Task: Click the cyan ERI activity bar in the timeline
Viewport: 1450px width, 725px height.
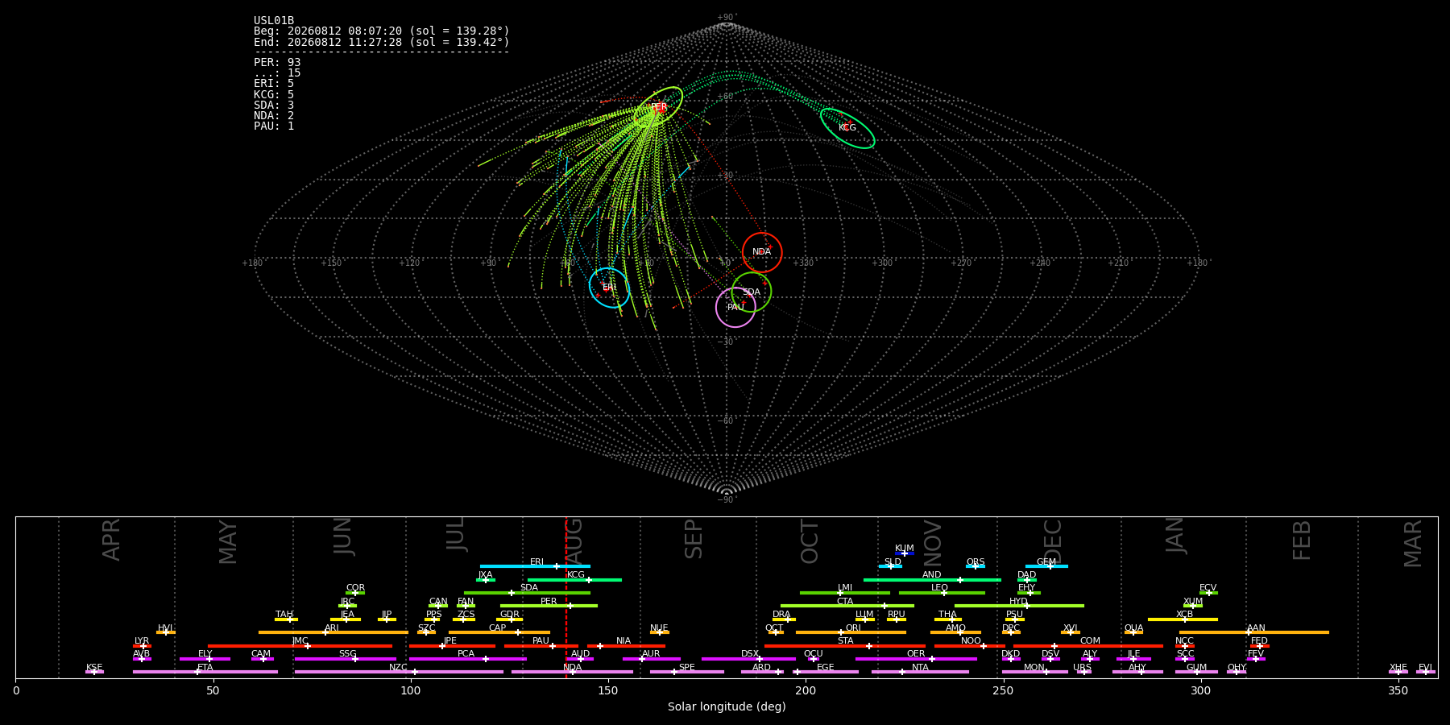Action: (x=535, y=566)
